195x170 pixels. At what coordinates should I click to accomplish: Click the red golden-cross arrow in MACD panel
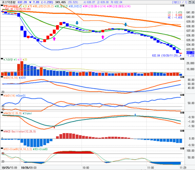pos(54,127)
